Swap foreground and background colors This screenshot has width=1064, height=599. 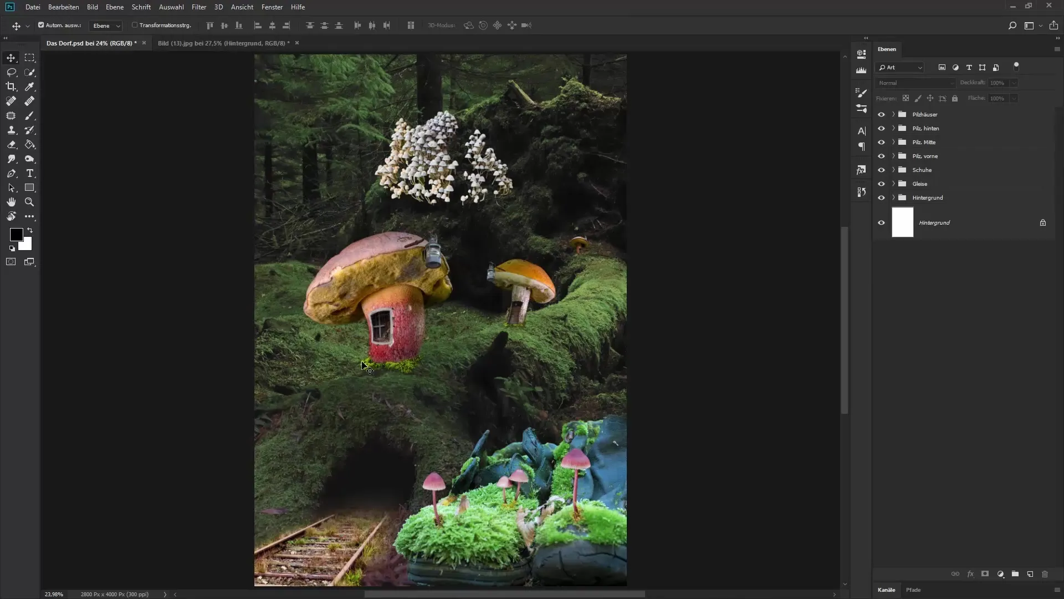(x=30, y=230)
